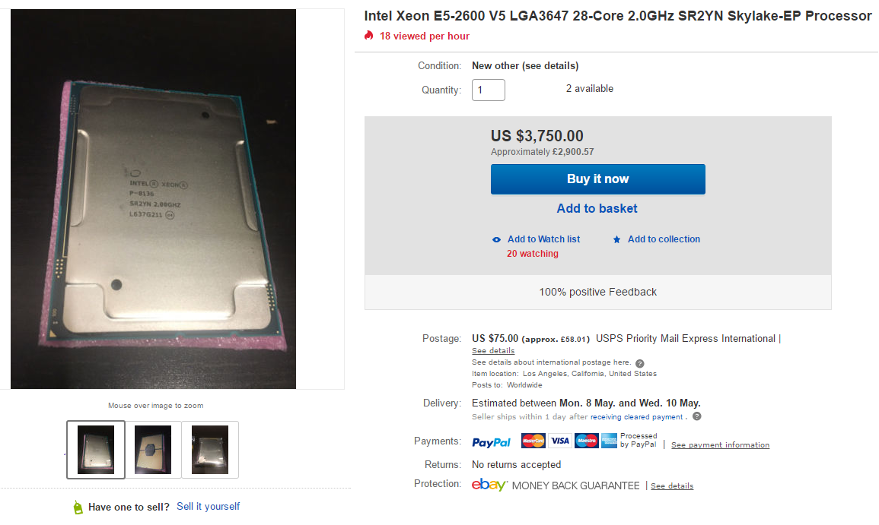879x525 pixels.
Task: Open See details link under Postage
Action: pyautogui.click(x=493, y=351)
